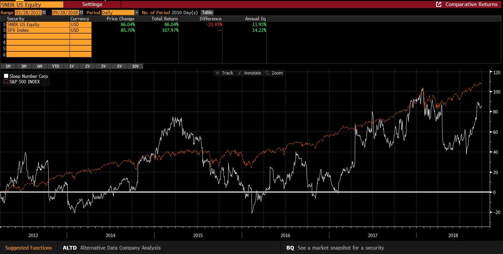Open the Comparative Returns pop-out icon
The height and width of the screenshot is (254, 503).
point(439,4)
